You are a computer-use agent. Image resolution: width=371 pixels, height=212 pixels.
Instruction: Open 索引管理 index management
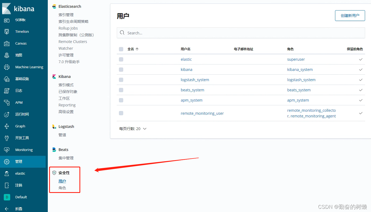[x=66, y=15]
